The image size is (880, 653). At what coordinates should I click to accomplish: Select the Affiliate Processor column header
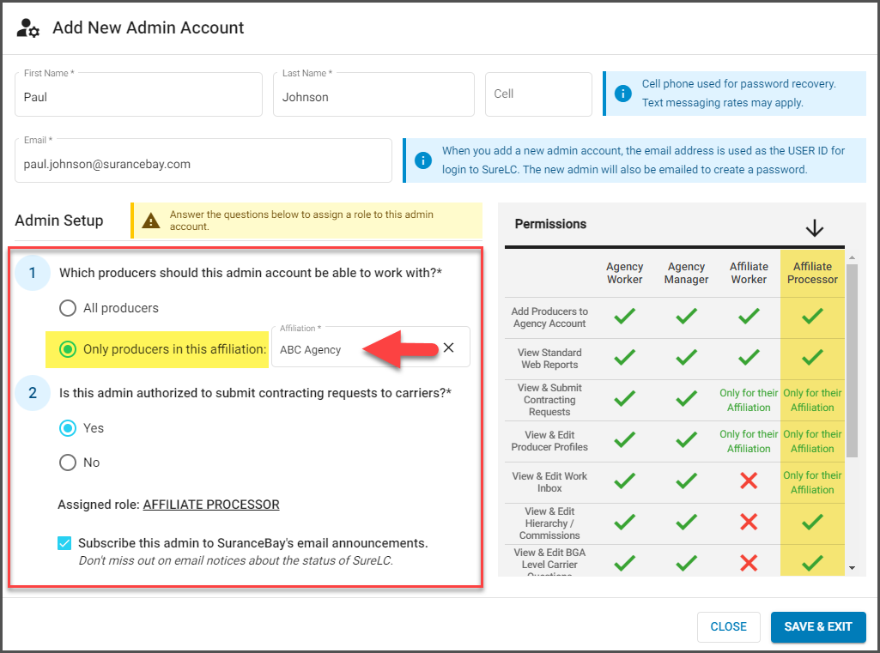pos(811,274)
